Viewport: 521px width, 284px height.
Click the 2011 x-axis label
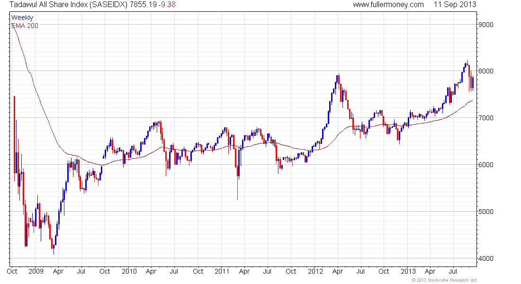point(222,271)
